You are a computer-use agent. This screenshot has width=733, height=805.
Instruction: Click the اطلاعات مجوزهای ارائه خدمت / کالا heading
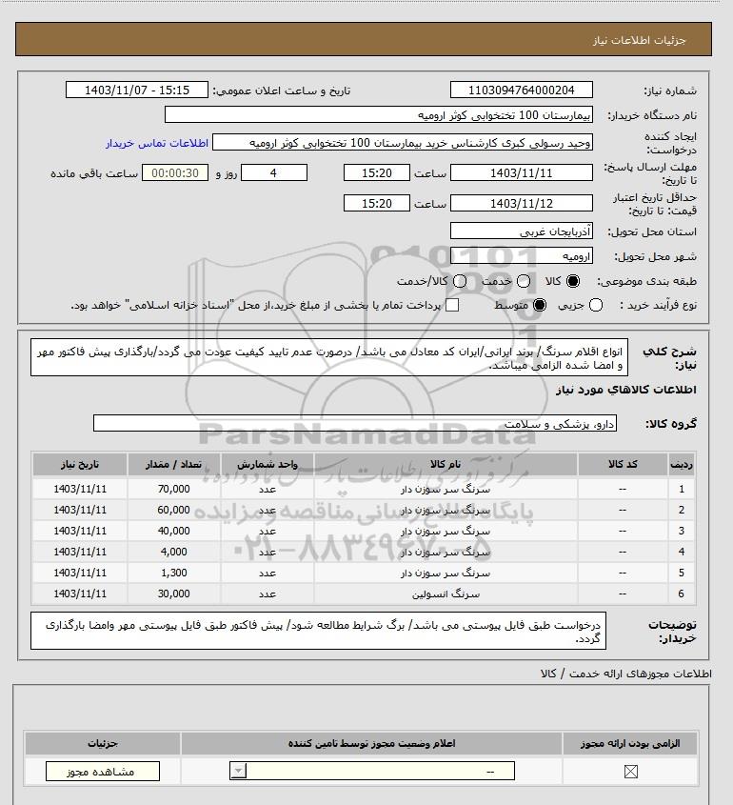625,674
